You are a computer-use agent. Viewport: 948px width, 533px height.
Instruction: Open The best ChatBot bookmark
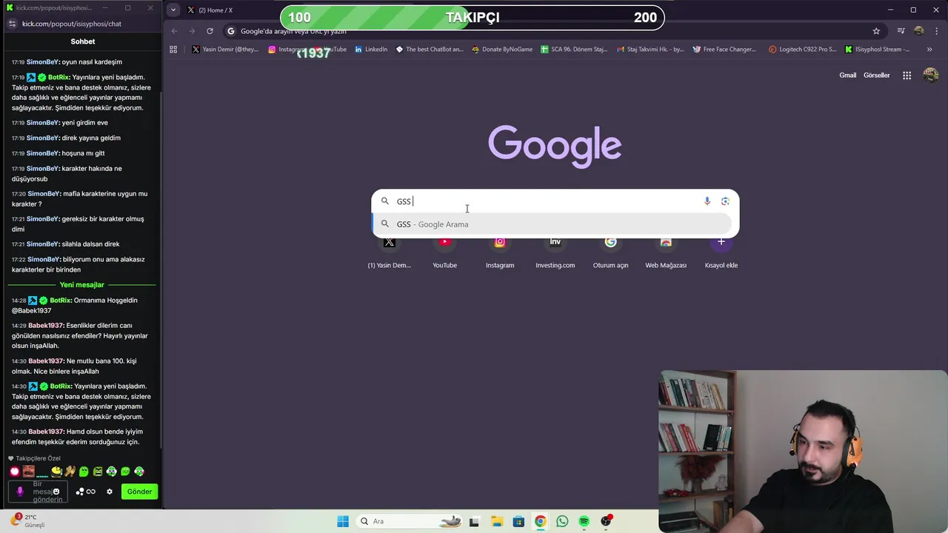pyautogui.click(x=430, y=50)
